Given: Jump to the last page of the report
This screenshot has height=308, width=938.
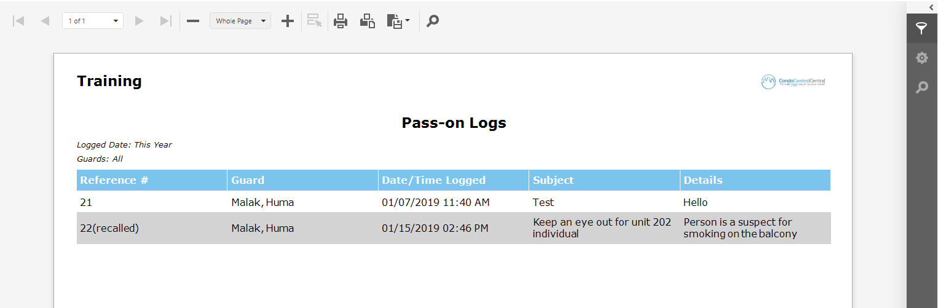Looking at the screenshot, I should pos(165,21).
